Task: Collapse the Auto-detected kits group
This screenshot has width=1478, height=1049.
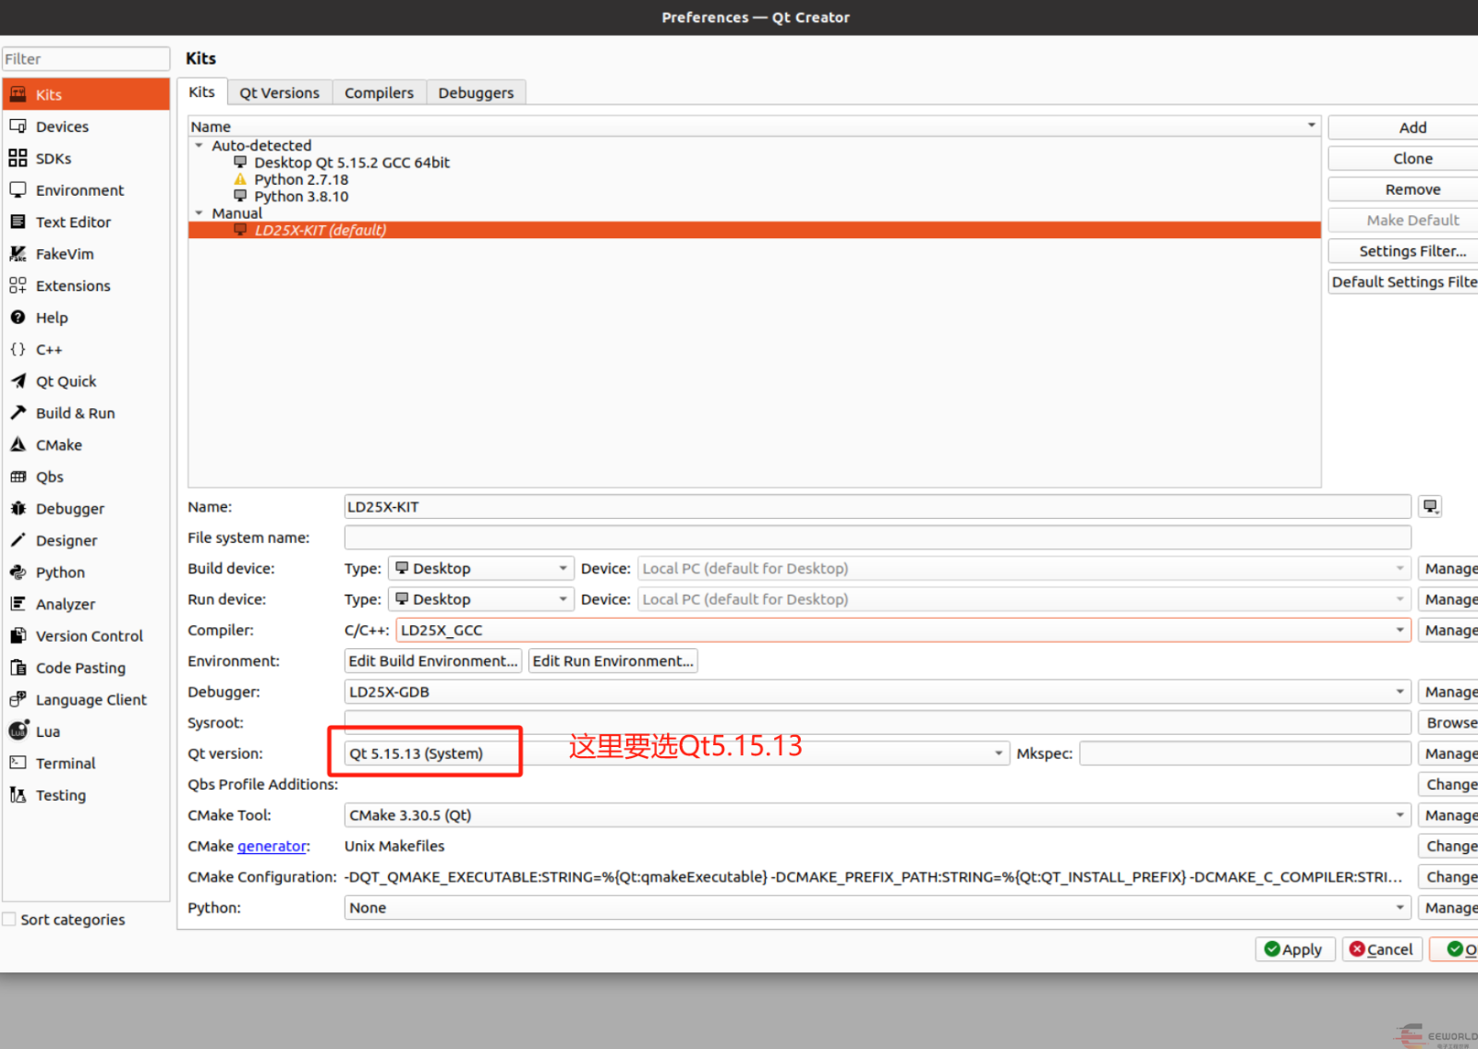Action: (x=199, y=146)
